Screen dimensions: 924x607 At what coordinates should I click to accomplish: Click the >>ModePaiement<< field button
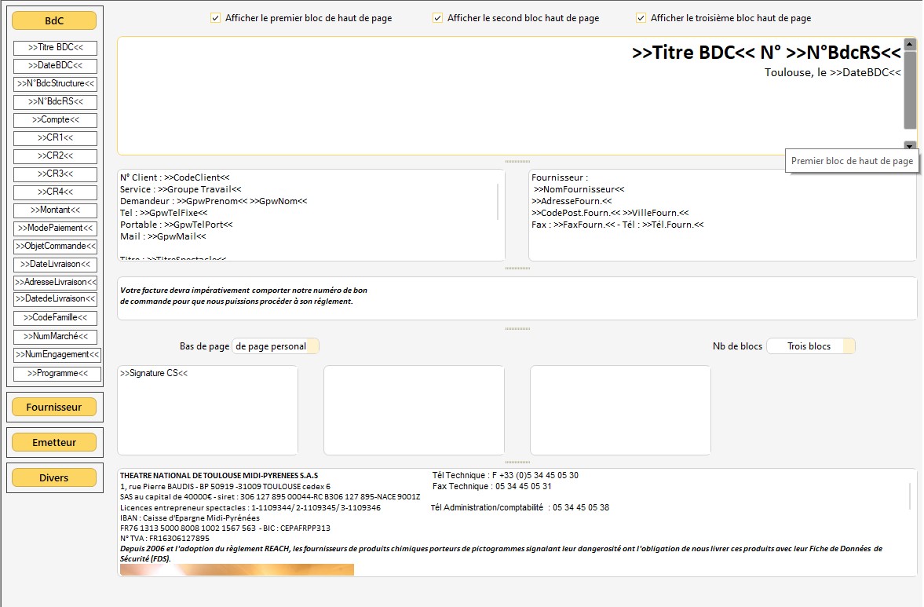[x=55, y=229]
